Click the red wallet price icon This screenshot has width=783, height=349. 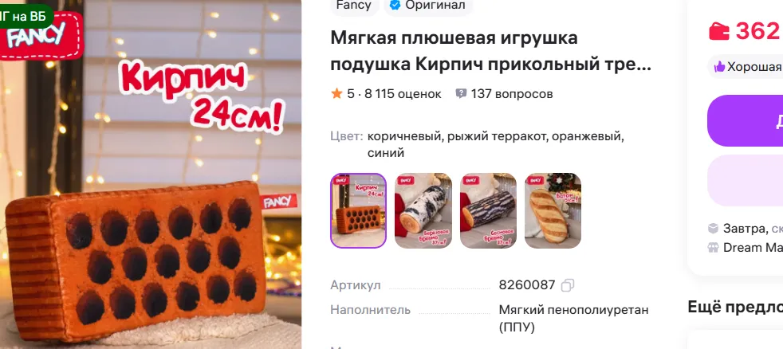click(x=719, y=31)
